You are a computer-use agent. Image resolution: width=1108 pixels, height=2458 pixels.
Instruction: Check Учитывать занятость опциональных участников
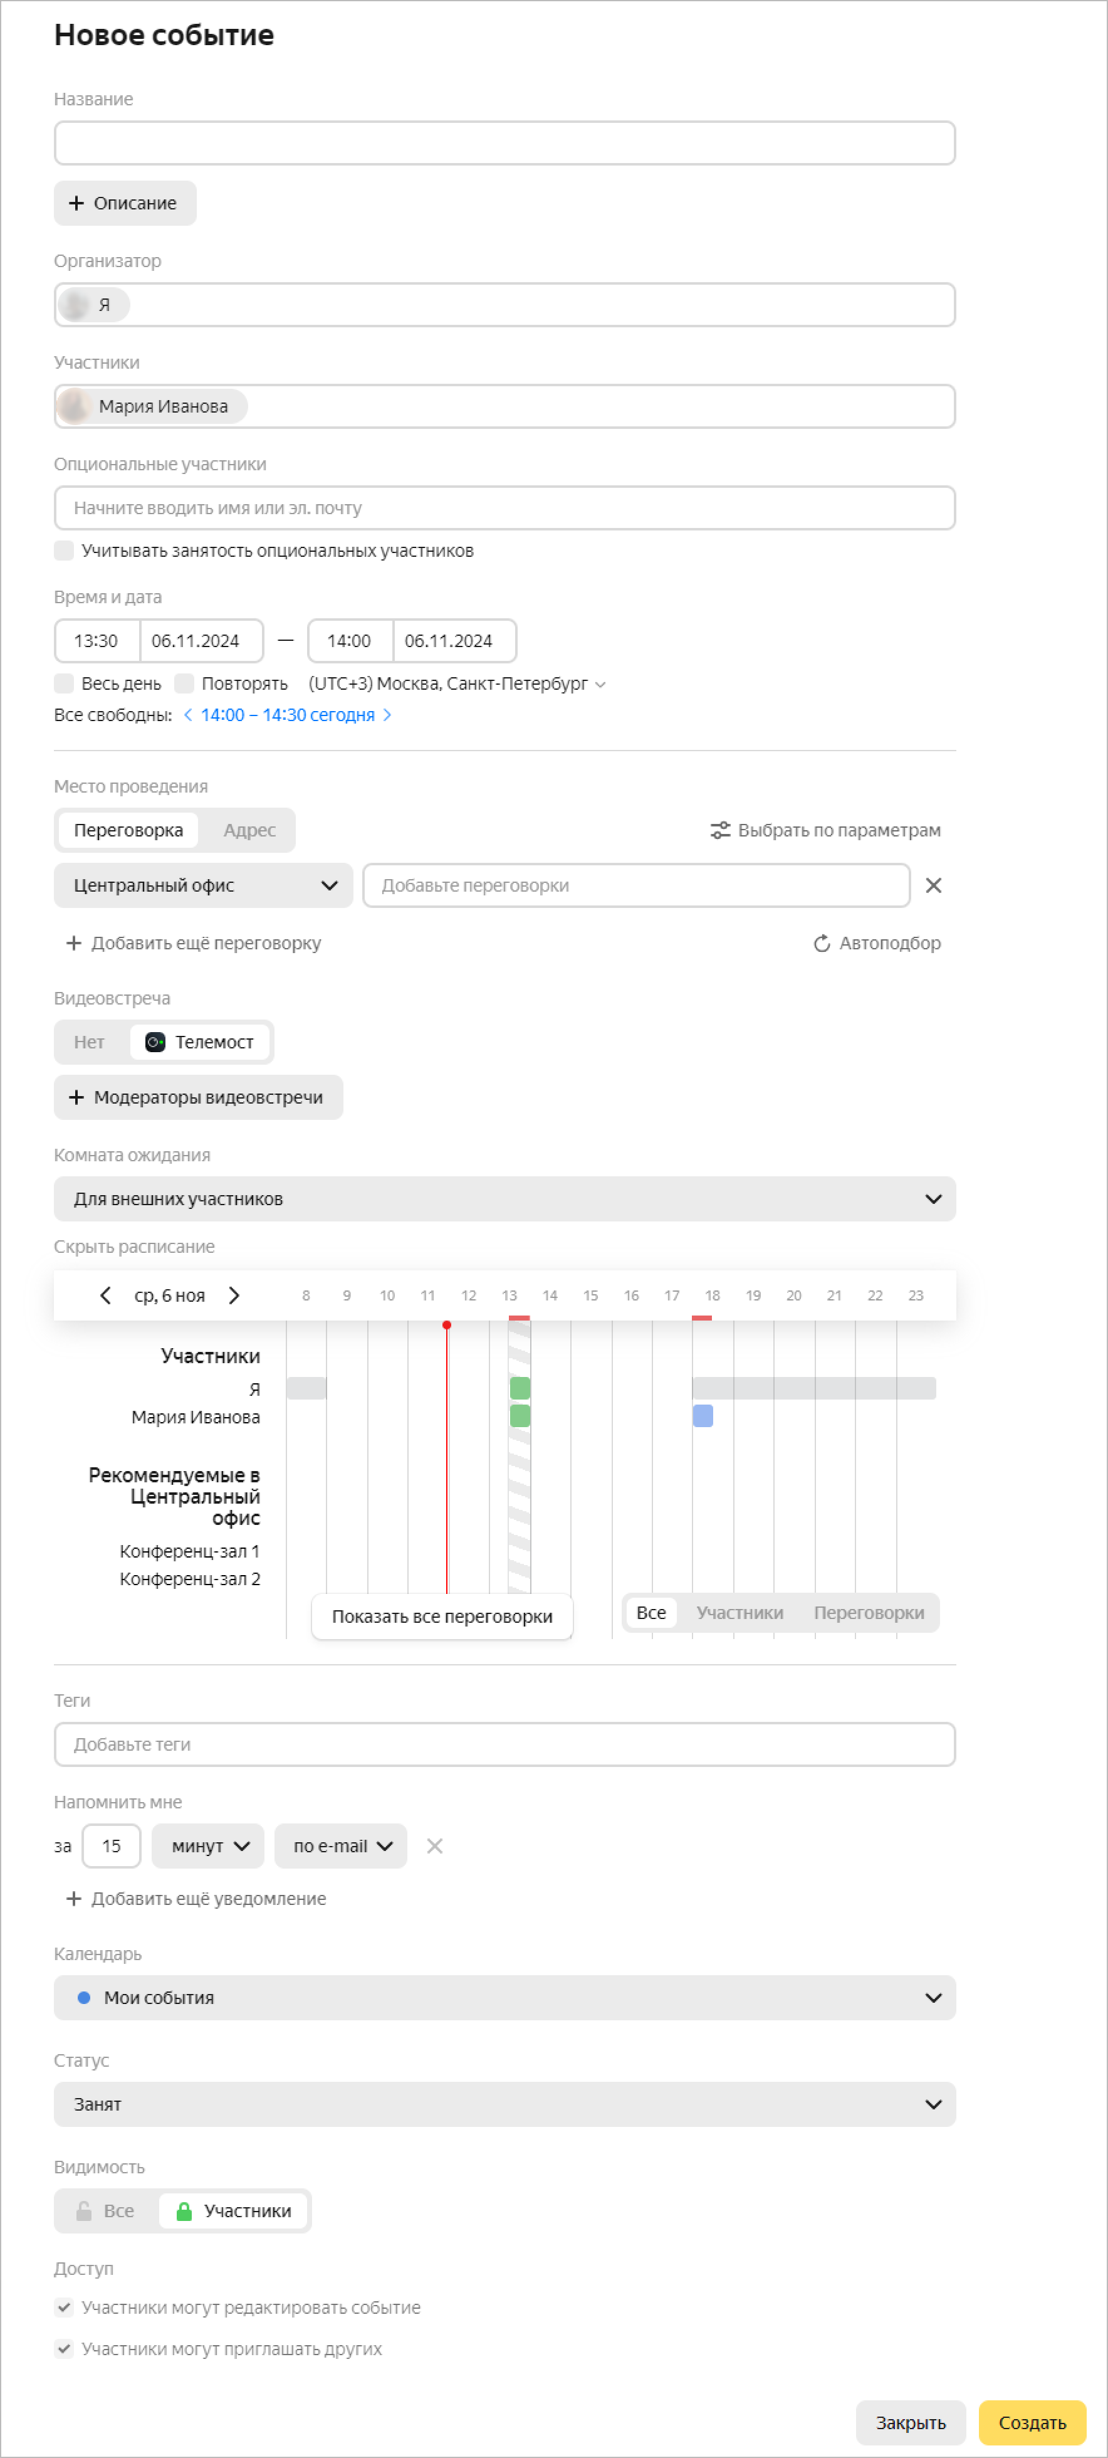click(x=64, y=551)
